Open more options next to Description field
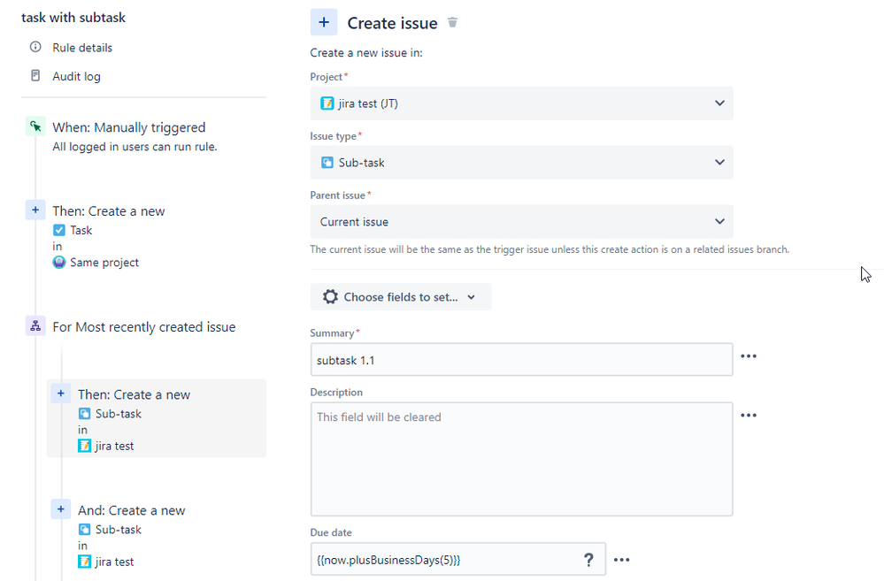Image resolution: width=884 pixels, height=581 pixels. pyautogui.click(x=749, y=416)
